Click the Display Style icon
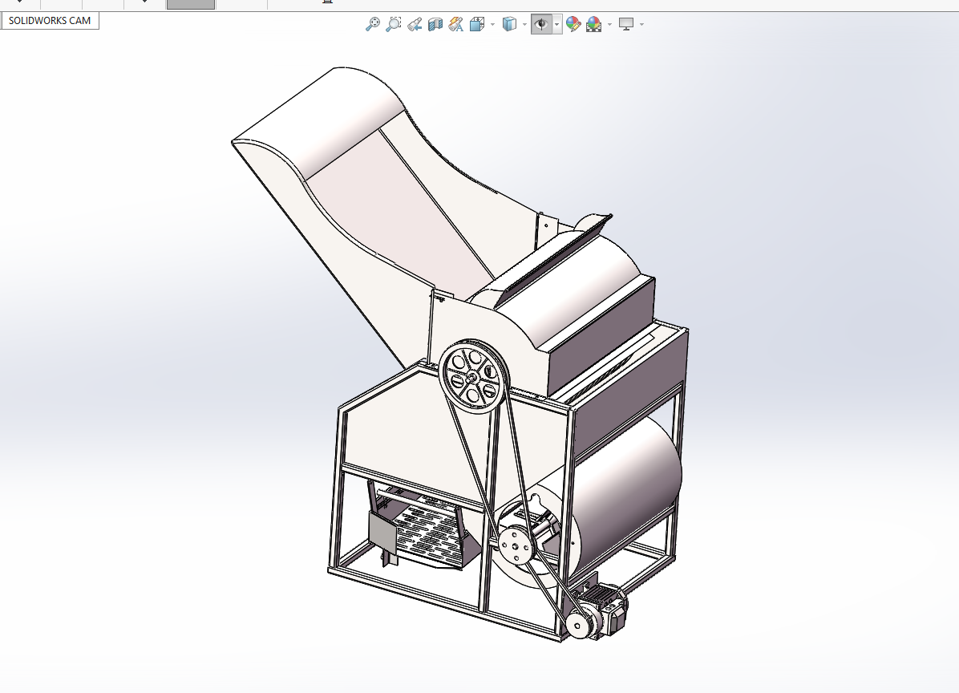The image size is (959, 693). pyautogui.click(x=509, y=25)
